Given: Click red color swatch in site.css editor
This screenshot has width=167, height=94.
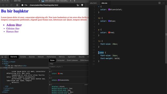Looking at the screenshot, I should (109, 32).
